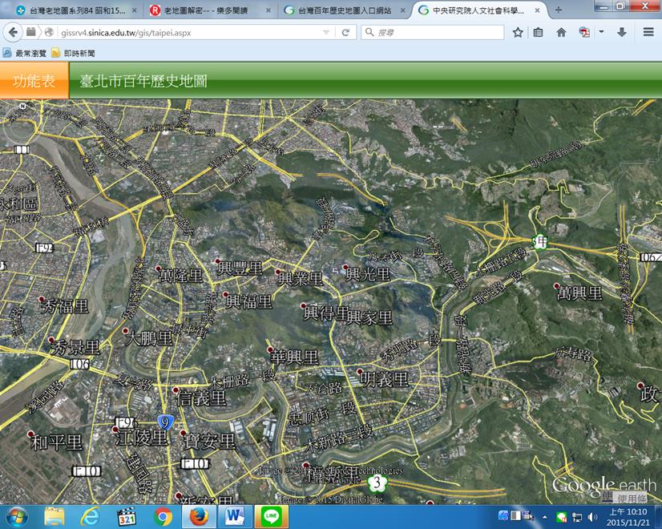Open LINE from the taskbar
The height and width of the screenshot is (529, 662).
pos(272,517)
